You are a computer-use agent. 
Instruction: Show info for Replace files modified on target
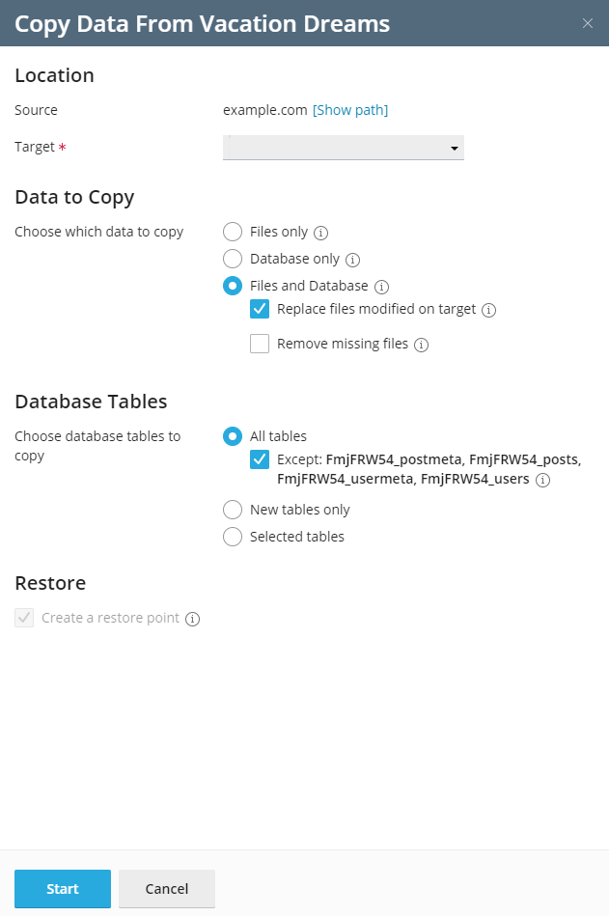tap(488, 310)
